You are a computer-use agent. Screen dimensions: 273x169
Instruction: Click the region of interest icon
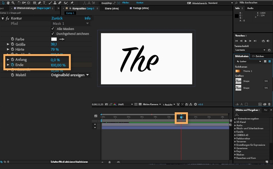point(136,104)
